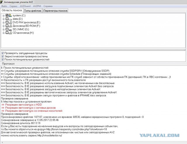Switch to the 'Параметры поиска' tab
The width and height of the screenshot is (187, 144).
(x=55, y=11)
